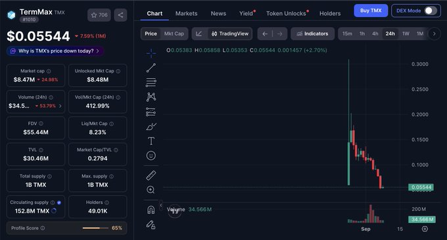Show Liq/Mkt Cap info icon
The height and width of the screenshot is (240, 447).
pos(112,124)
